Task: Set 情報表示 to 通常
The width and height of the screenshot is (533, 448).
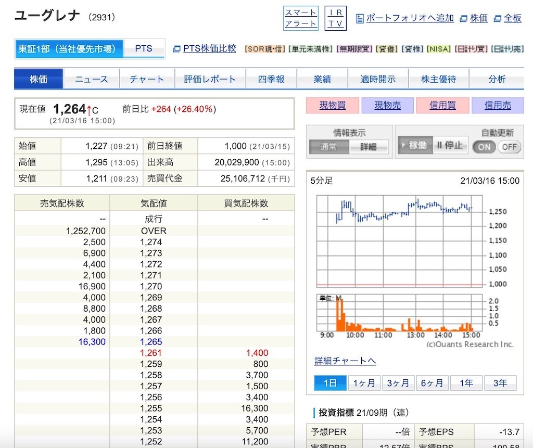Action: 329,147
